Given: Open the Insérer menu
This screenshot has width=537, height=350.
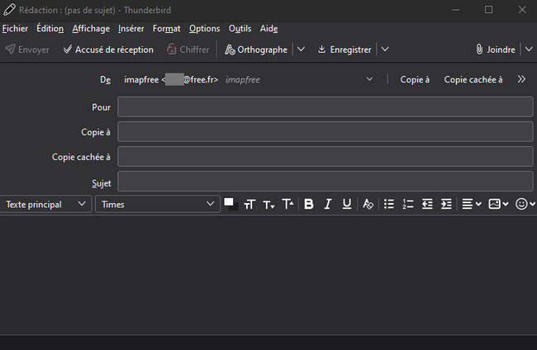Looking at the screenshot, I should point(131,28).
